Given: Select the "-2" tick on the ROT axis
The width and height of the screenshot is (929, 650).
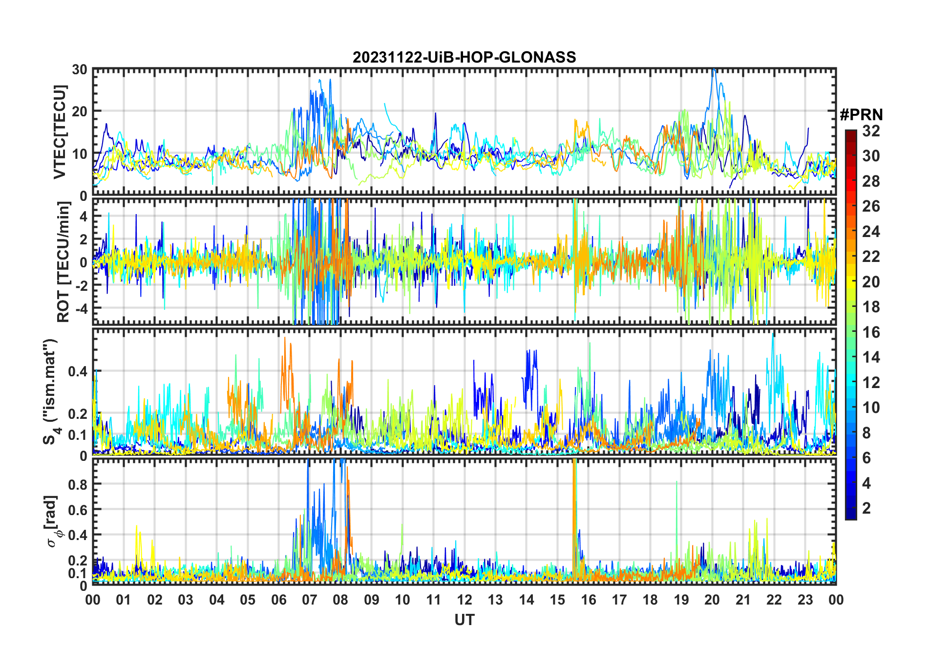Looking at the screenshot, I should [81, 285].
